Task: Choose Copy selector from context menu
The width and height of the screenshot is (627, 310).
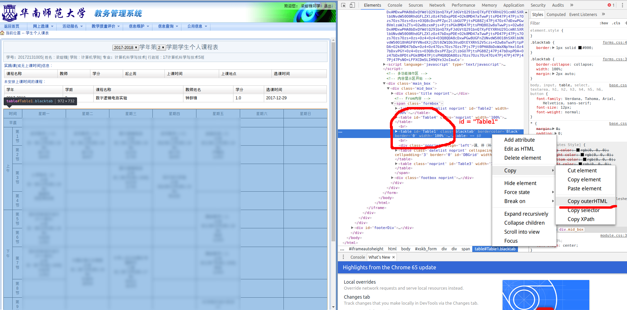Action: pos(584,210)
